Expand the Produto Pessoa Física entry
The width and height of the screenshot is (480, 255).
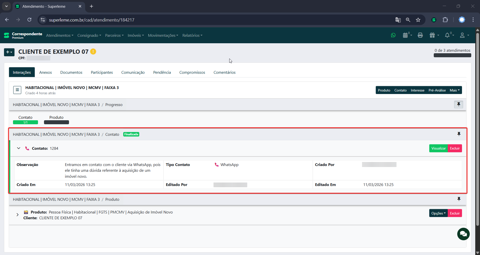(x=17, y=215)
